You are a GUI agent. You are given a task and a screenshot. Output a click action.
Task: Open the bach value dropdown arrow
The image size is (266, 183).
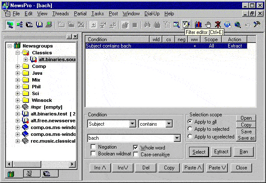click(x=177, y=138)
